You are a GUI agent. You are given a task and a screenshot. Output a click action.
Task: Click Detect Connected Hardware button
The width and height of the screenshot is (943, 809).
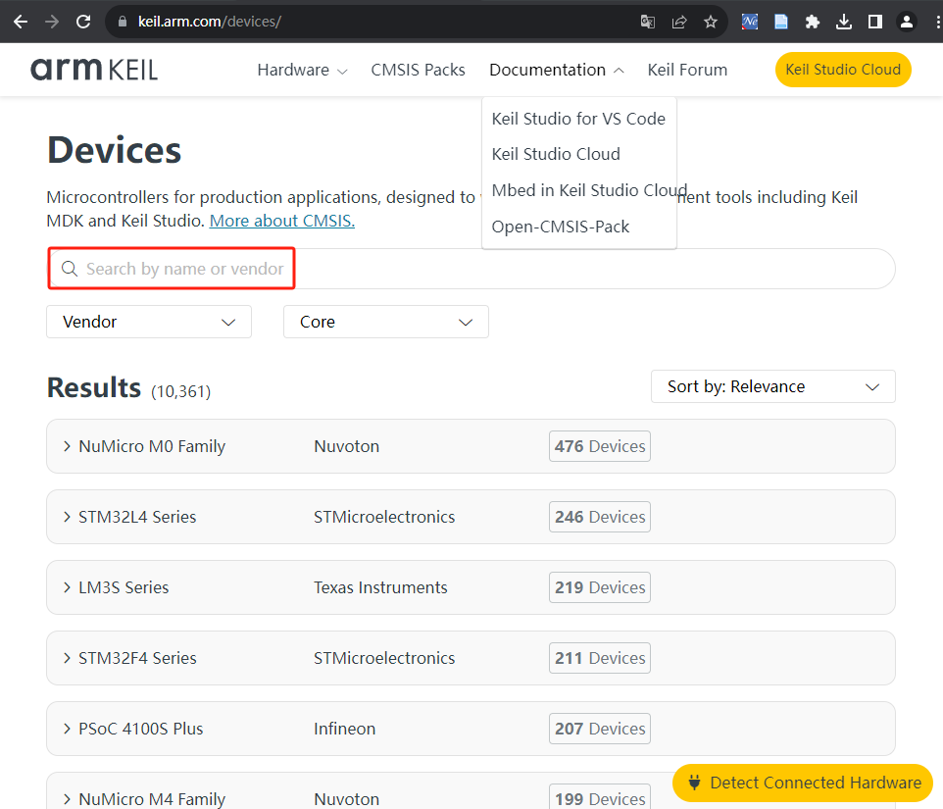pyautogui.click(x=803, y=783)
